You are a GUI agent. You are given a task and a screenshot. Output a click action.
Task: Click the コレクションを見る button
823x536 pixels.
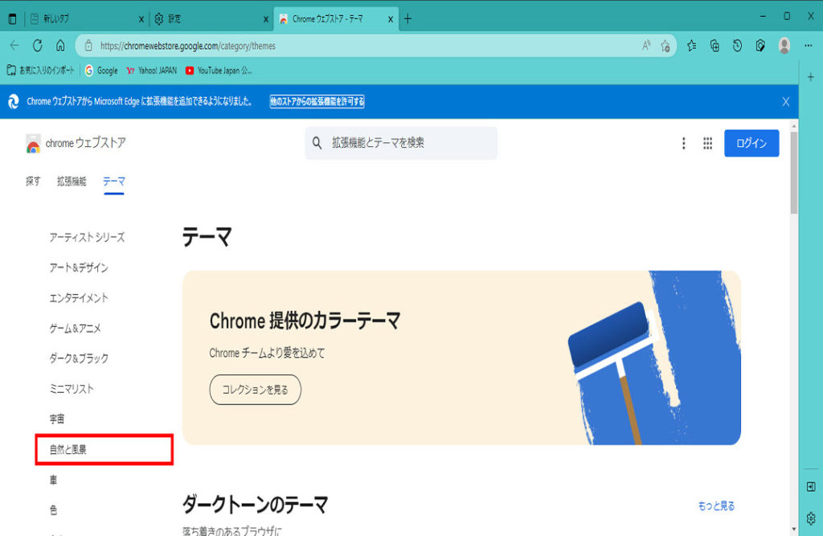pos(255,390)
